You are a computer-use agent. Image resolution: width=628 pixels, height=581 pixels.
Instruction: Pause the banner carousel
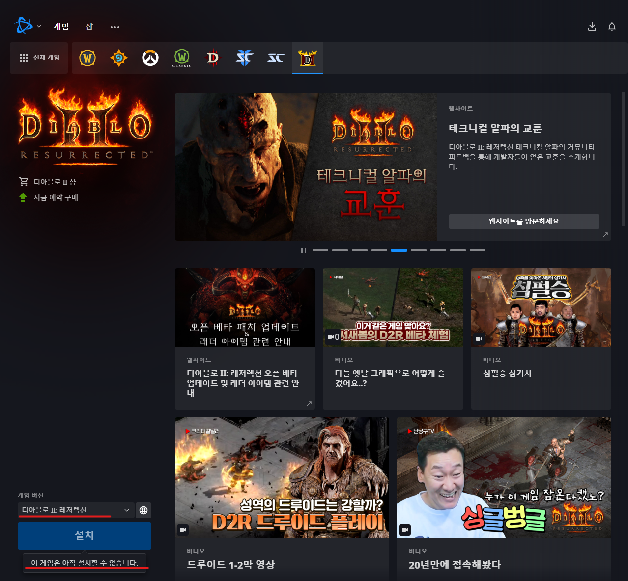click(304, 250)
